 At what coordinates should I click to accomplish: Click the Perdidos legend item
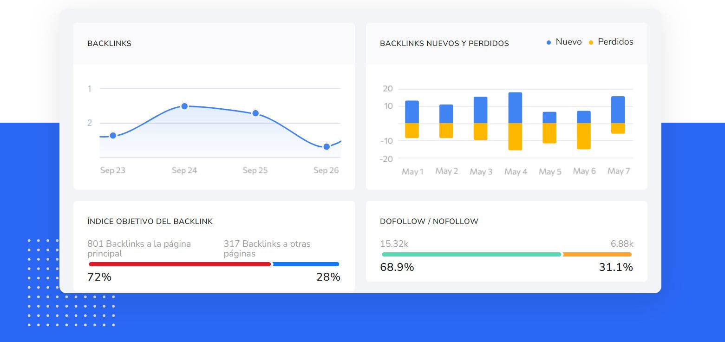click(611, 42)
